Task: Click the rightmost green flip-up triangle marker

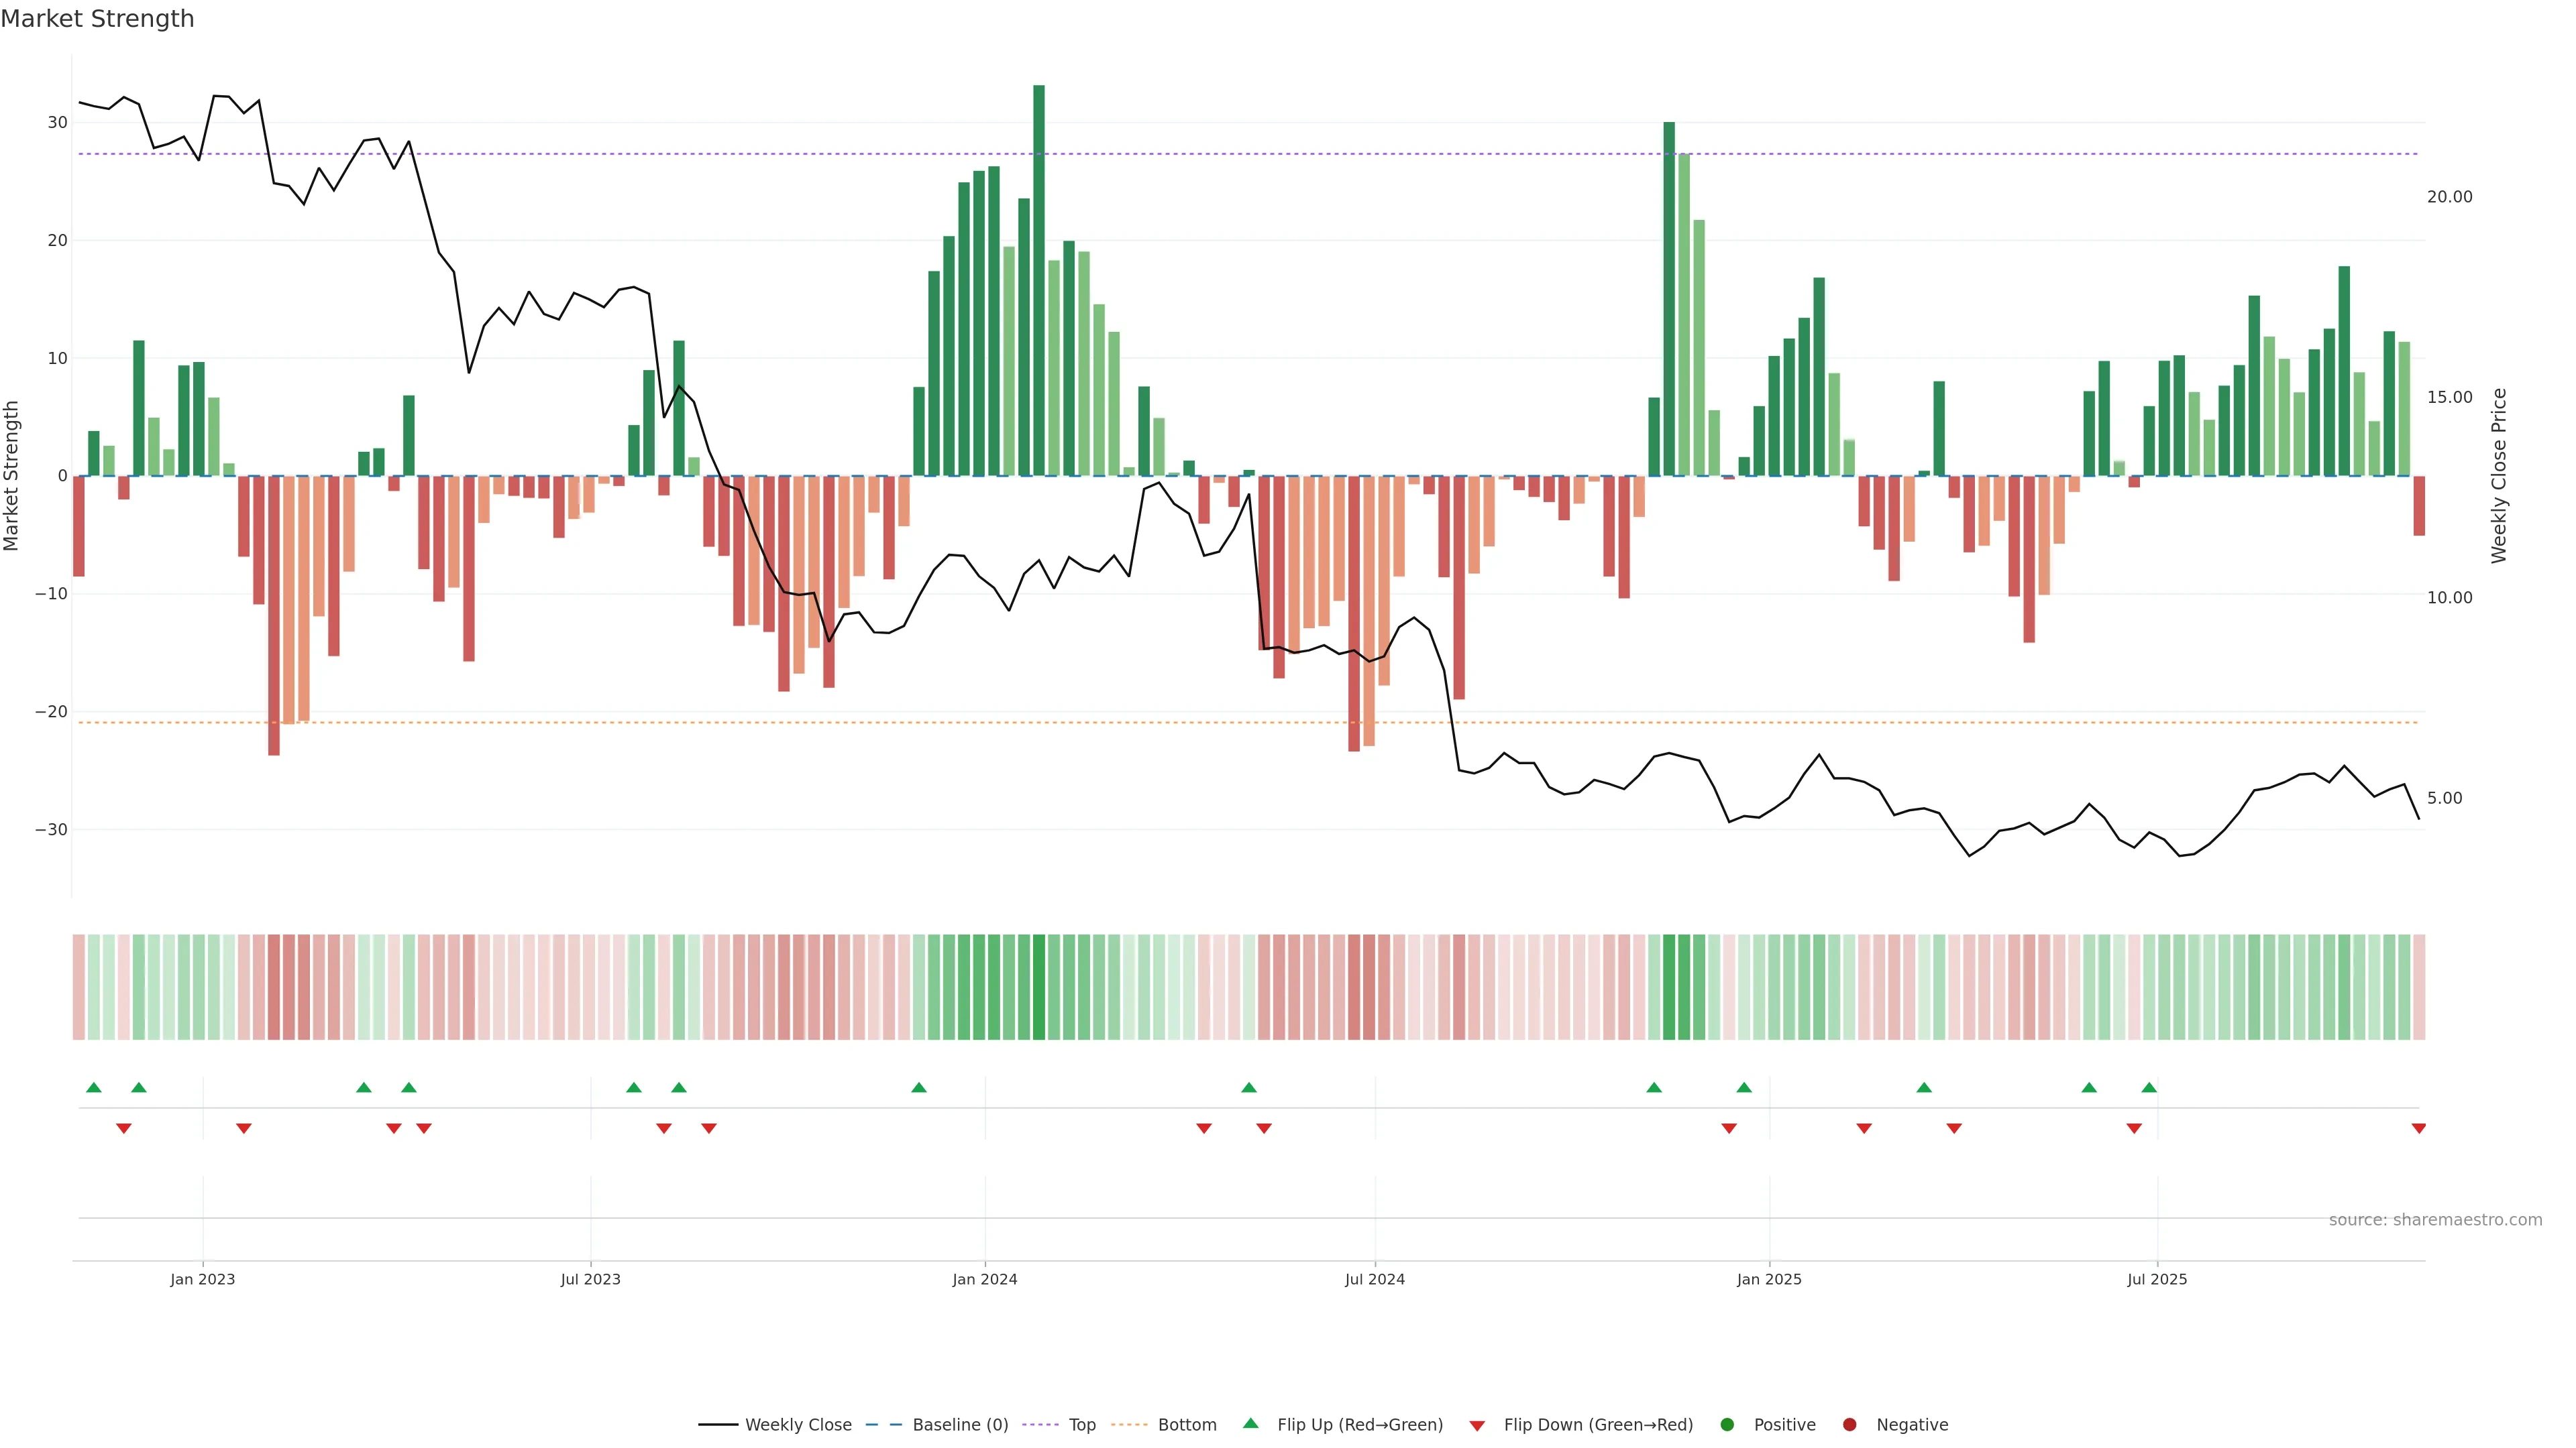Action: 2149,1087
